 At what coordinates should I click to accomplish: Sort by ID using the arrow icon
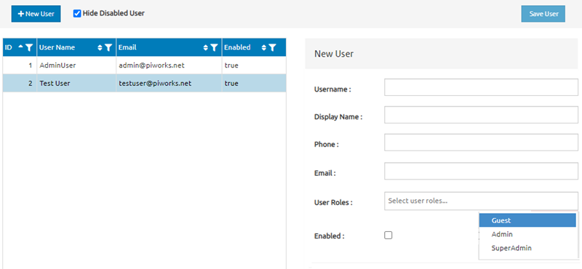[x=21, y=46]
